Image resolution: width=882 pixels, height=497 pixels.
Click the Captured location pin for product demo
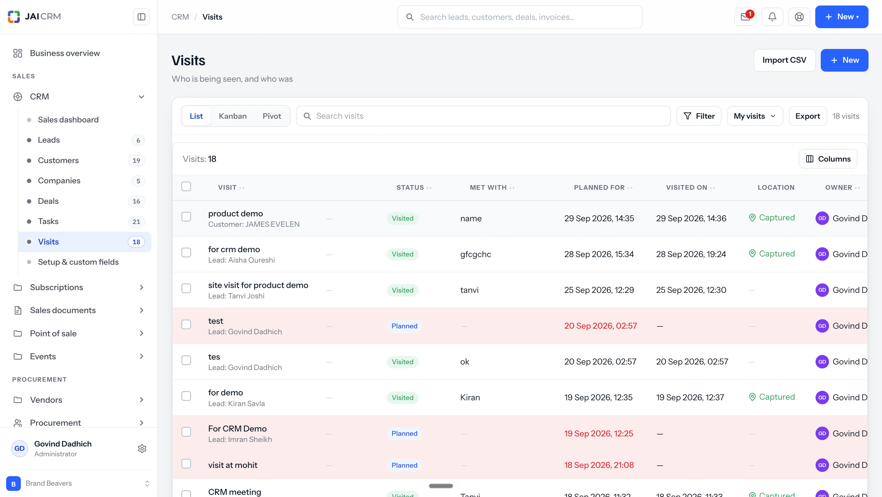pyautogui.click(x=752, y=218)
